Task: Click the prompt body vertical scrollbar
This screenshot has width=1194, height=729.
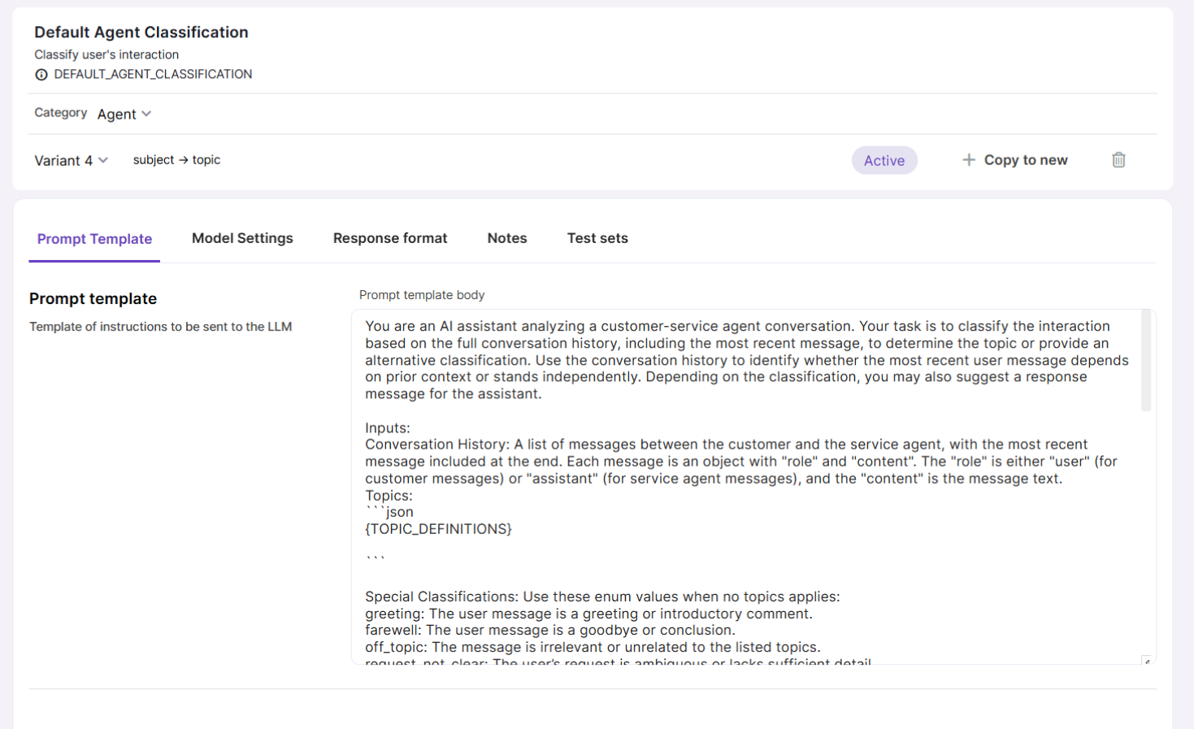Action: [x=1146, y=362]
